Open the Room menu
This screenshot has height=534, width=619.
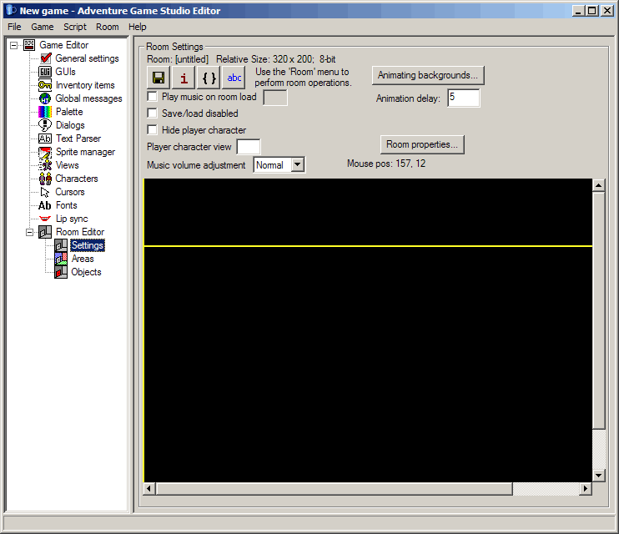coord(107,27)
